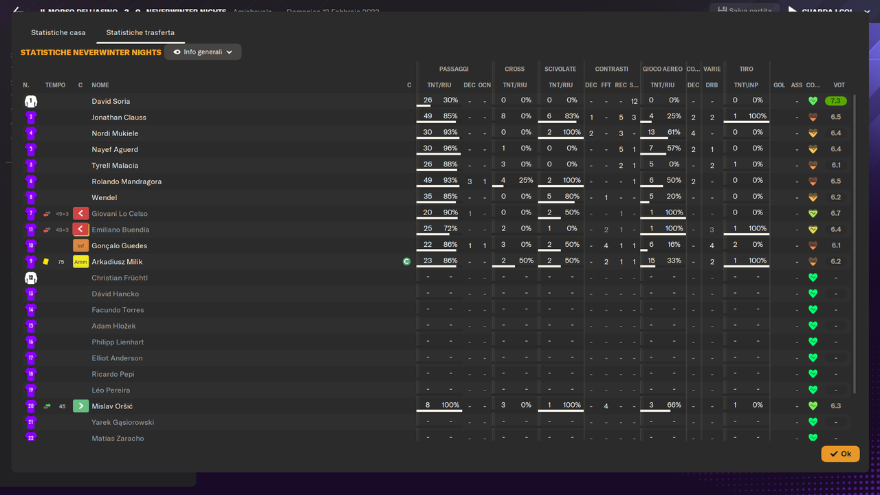Viewport: 880px width, 495px height.
Task: Sort by GOL column header
Action: click(779, 85)
